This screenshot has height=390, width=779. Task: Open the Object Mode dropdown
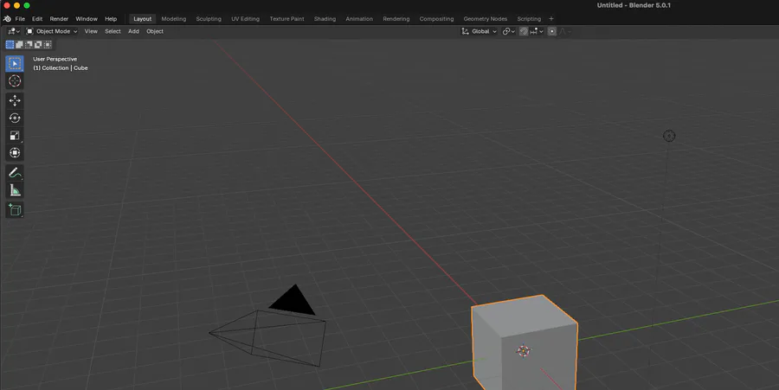click(52, 31)
